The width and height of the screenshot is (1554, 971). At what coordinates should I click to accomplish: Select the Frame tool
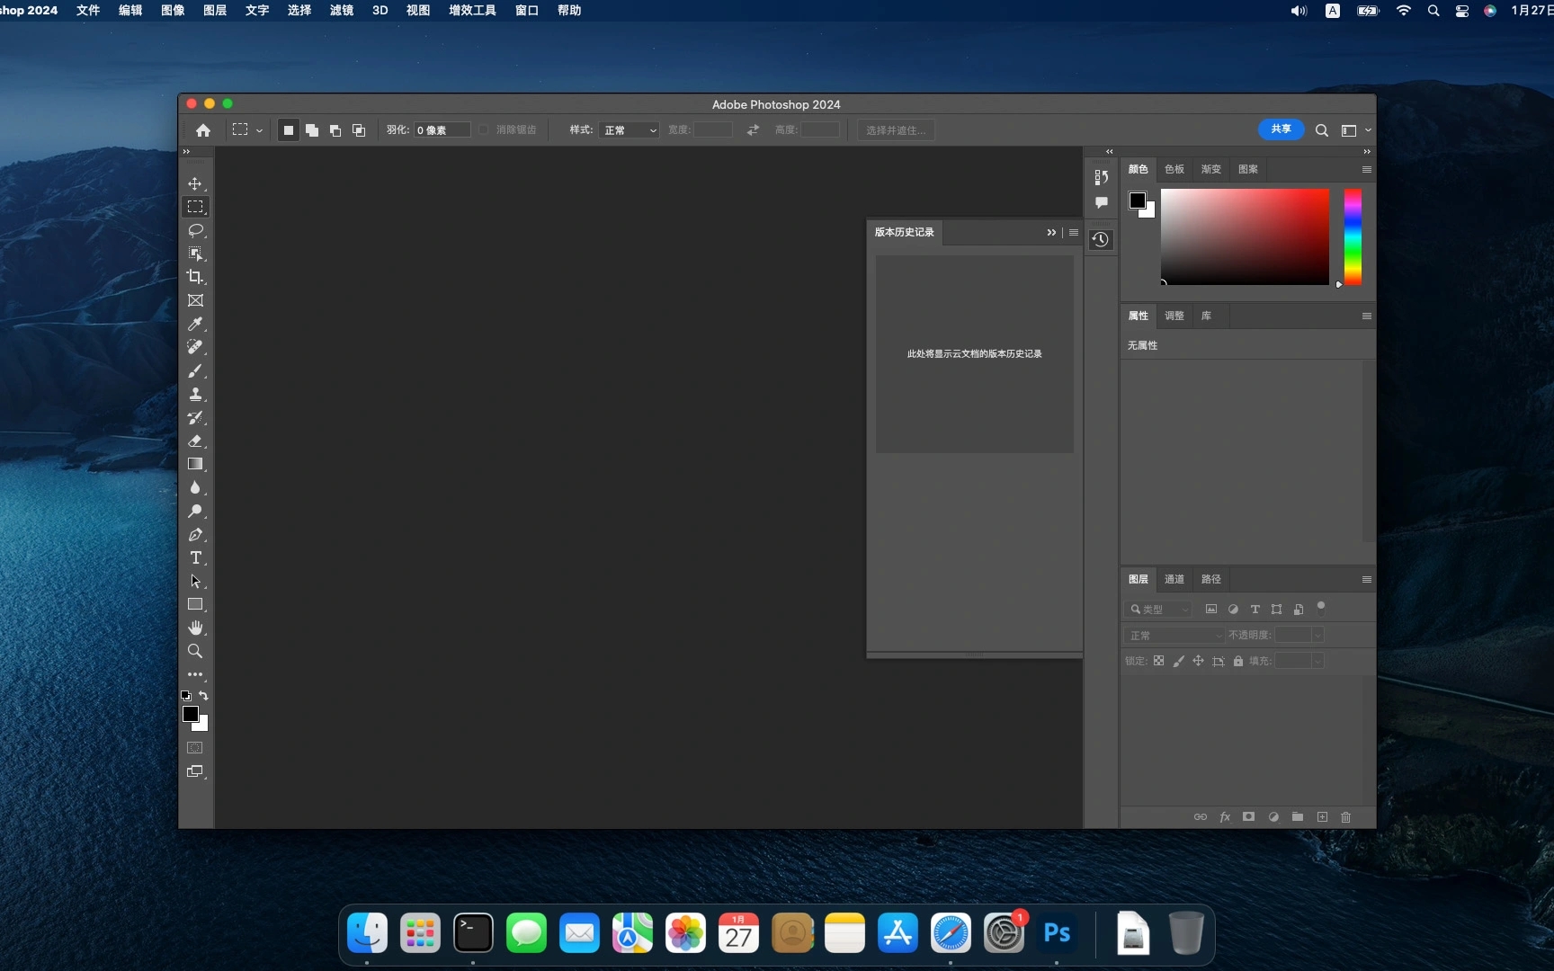195,300
